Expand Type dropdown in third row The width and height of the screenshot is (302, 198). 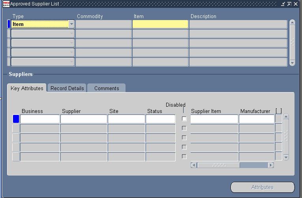pyautogui.click(x=71, y=43)
